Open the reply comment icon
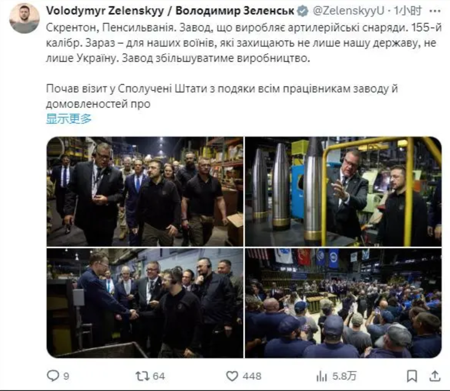The image size is (450, 391). click(x=53, y=376)
